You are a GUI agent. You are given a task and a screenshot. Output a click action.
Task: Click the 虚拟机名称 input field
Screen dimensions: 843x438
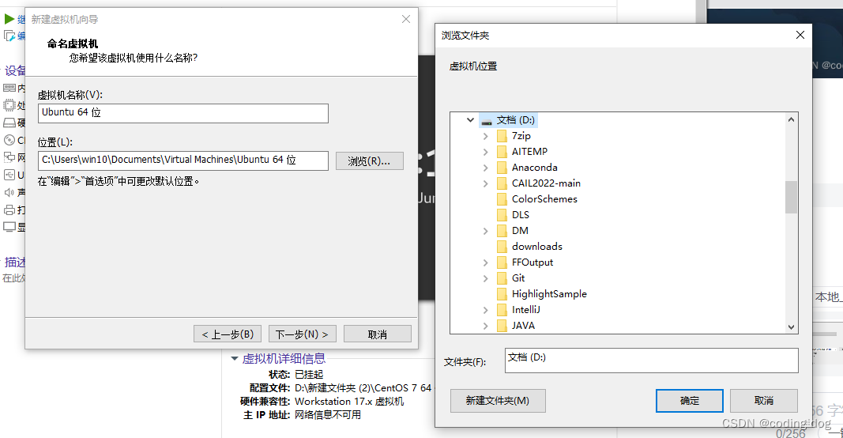point(183,113)
